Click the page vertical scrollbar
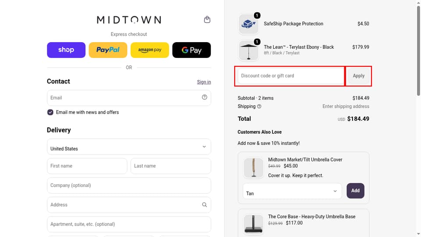 coord(418,51)
